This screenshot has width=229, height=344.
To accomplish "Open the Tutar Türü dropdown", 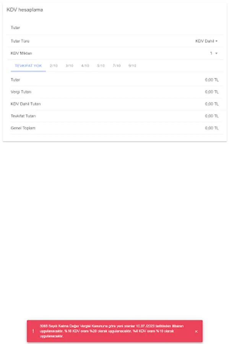I will (x=206, y=41).
